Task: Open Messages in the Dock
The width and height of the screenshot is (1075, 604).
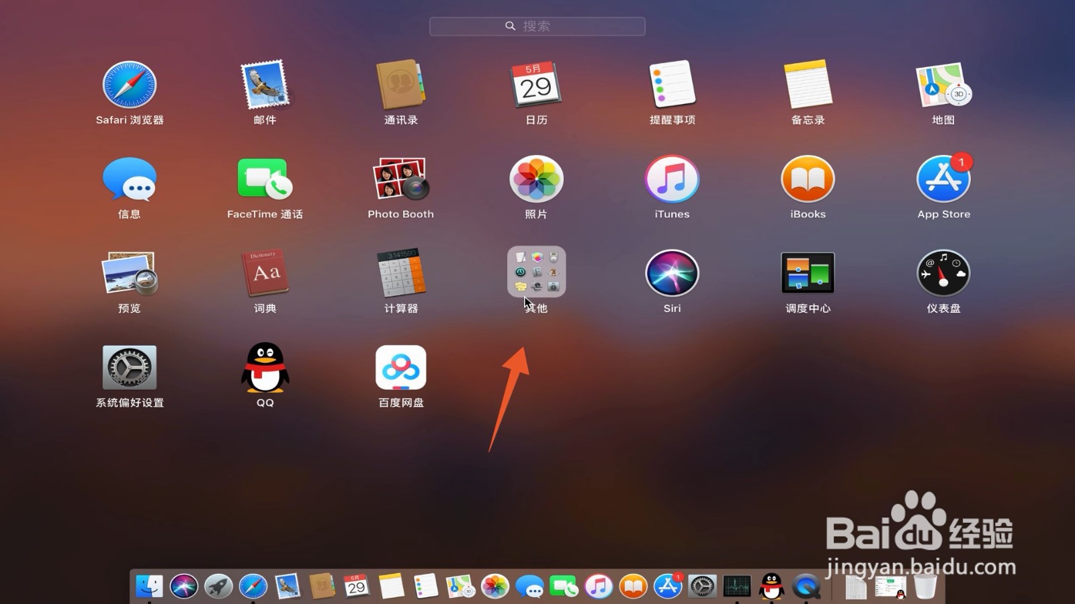Action: tap(529, 587)
